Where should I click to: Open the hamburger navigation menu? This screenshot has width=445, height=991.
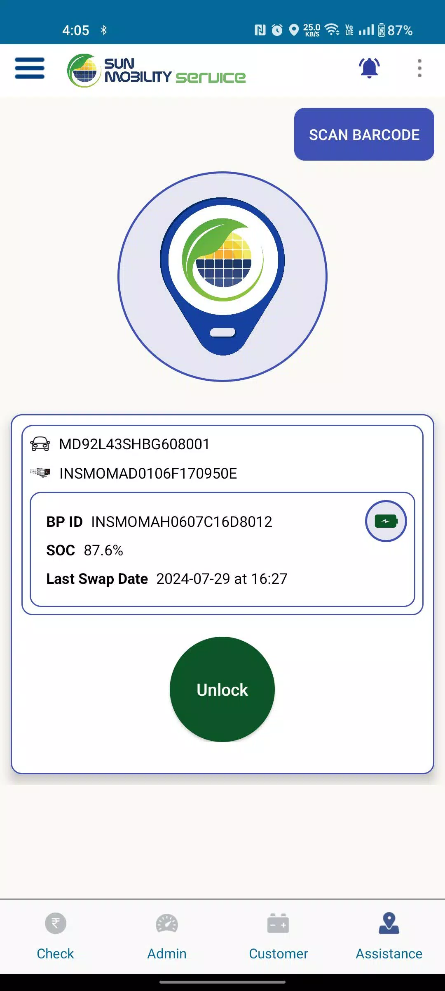pyautogui.click(x=30, y=68)
